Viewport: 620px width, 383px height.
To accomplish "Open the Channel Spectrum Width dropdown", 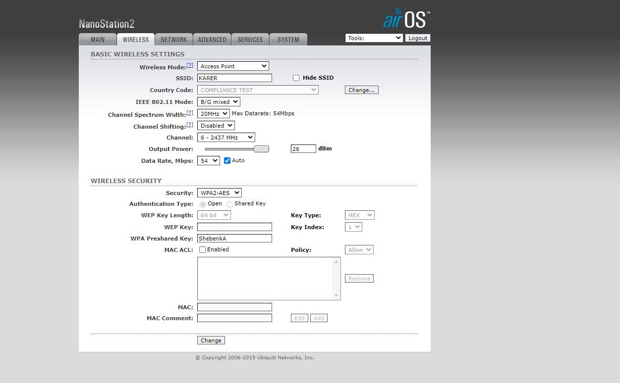I will click(x=213, y=114).
